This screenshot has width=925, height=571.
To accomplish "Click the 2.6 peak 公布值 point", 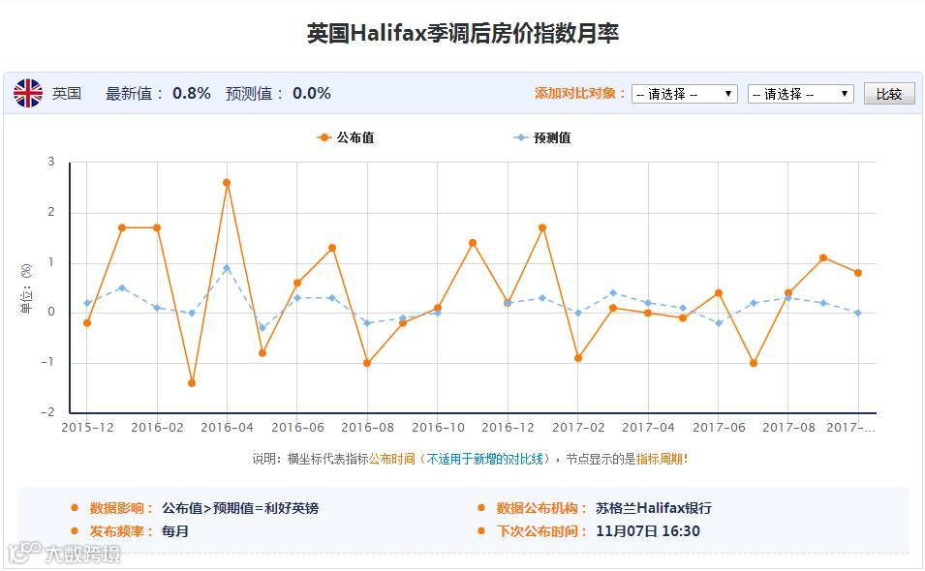I will [x=227, y=183].
